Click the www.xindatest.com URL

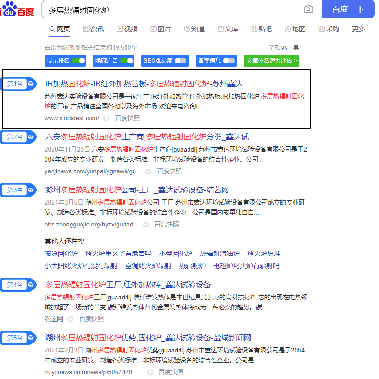72,118
